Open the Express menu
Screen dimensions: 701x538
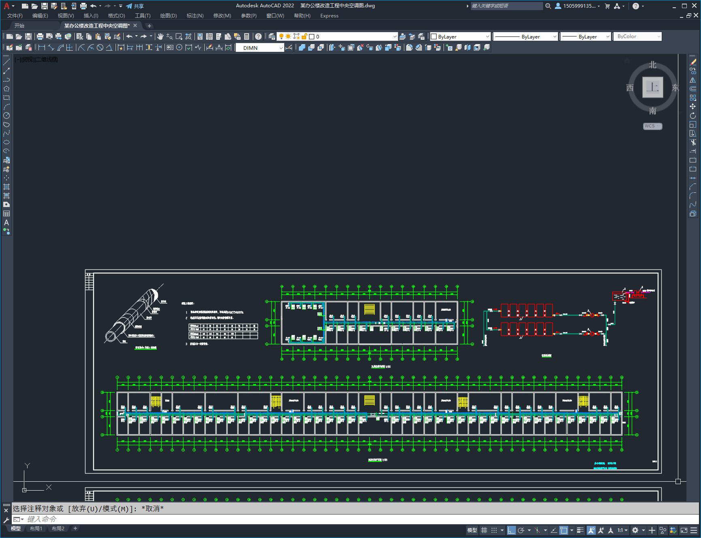click(329, 15)
